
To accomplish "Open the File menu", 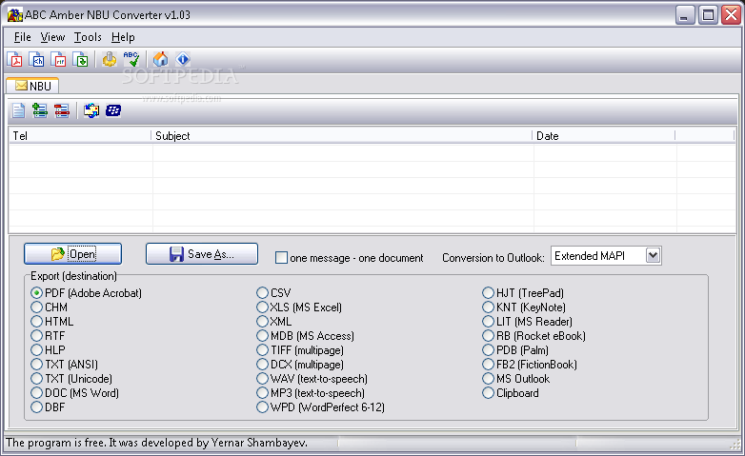I will pos(22,37).
